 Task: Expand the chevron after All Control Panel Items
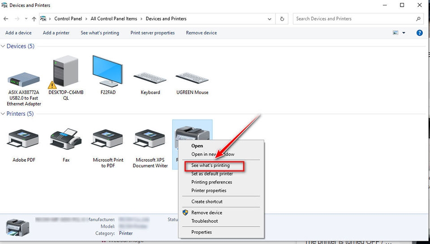142,19
